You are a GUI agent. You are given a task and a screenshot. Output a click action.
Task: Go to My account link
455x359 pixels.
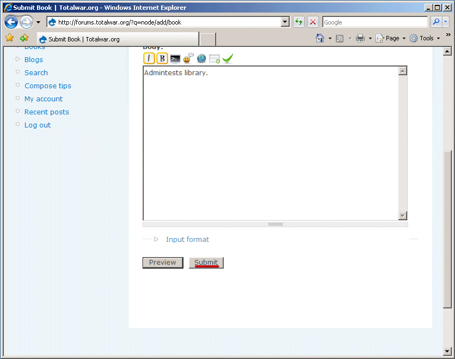pyautogui.click(x=44, y=99)
